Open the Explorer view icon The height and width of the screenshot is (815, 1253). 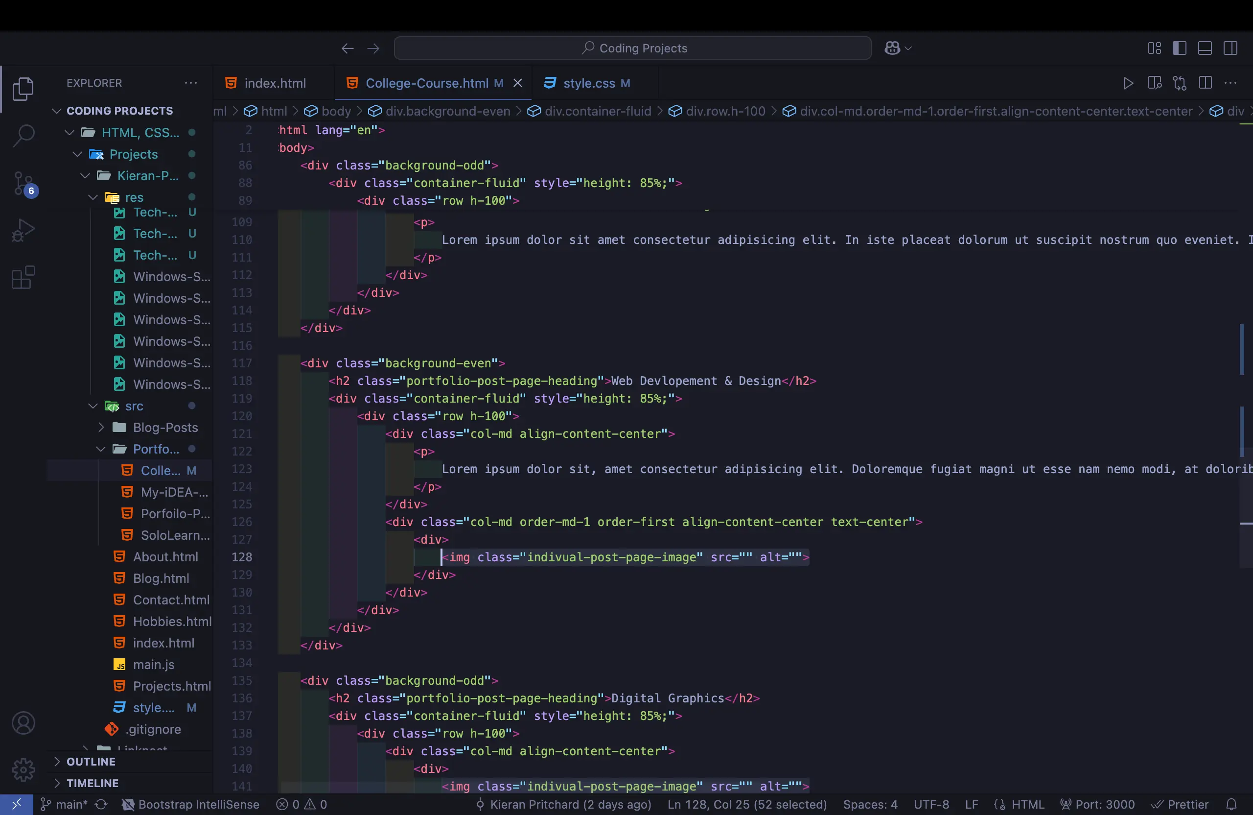pyautogui.click(x=23, y=89)
